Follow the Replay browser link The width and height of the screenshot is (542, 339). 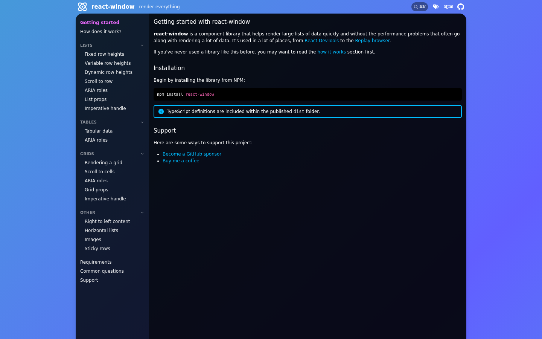click(372, 41)
